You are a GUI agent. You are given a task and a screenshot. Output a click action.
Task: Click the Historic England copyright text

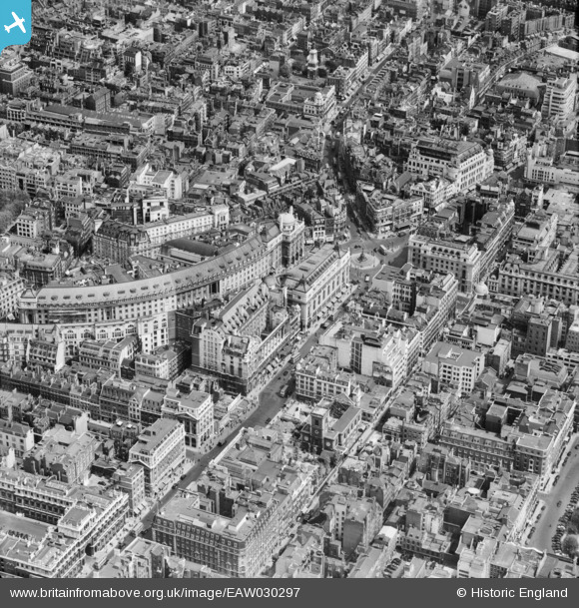[512, 593]
